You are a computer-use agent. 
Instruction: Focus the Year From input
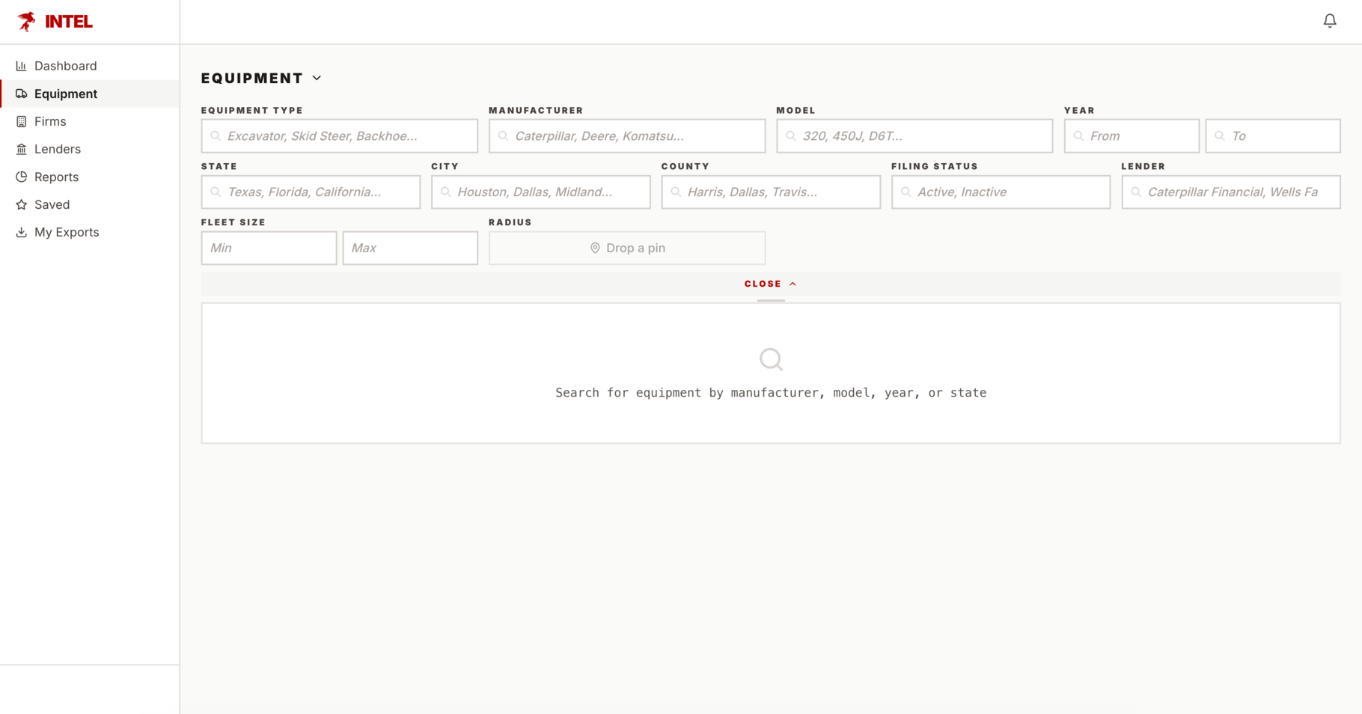(1132, 136)
